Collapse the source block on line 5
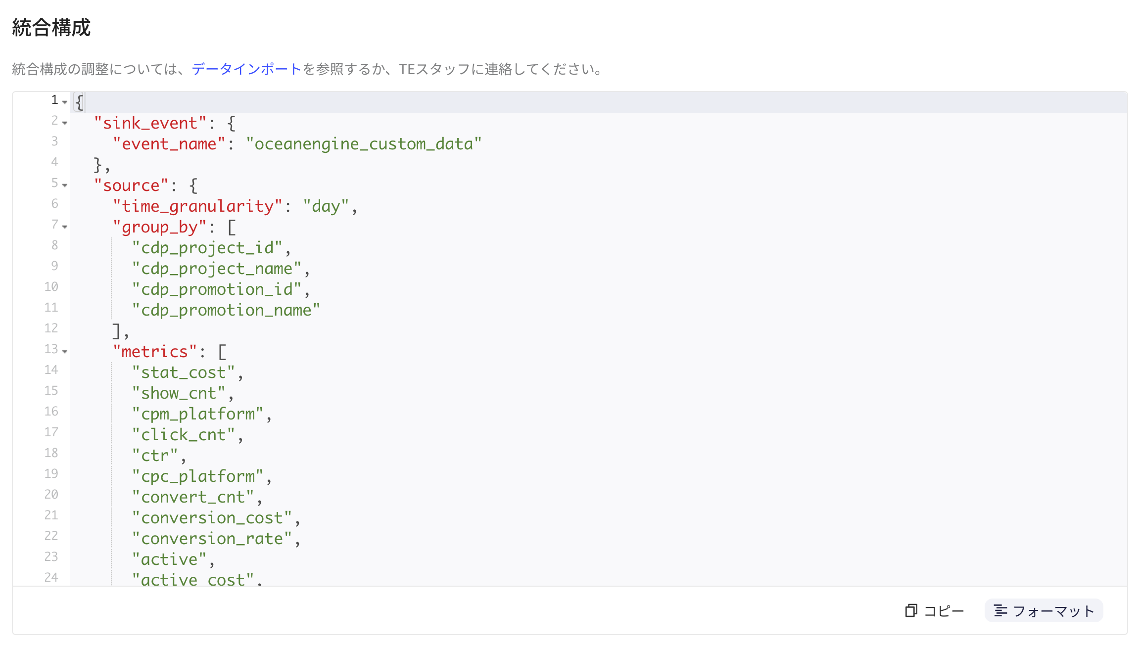The image size is (1140, 647). [65, 185]
